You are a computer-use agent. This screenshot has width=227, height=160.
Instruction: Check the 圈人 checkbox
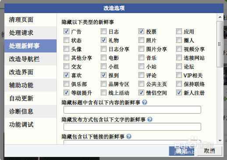point(179,40)
